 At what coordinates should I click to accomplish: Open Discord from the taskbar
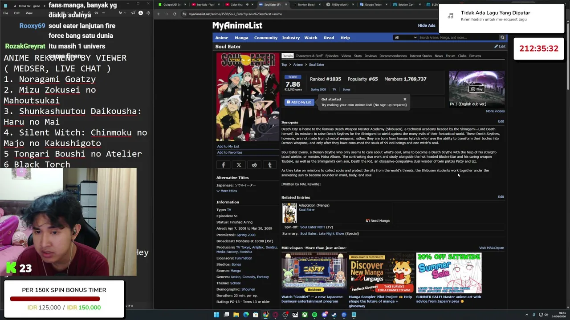click(x=324, y=315)
